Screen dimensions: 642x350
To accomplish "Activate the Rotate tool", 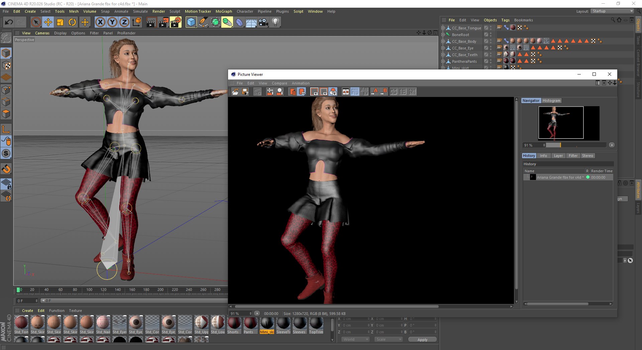I will (x=72, y=22).
